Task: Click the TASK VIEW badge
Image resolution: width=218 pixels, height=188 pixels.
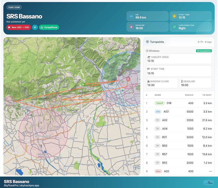Action: click(x=14, y=7)
